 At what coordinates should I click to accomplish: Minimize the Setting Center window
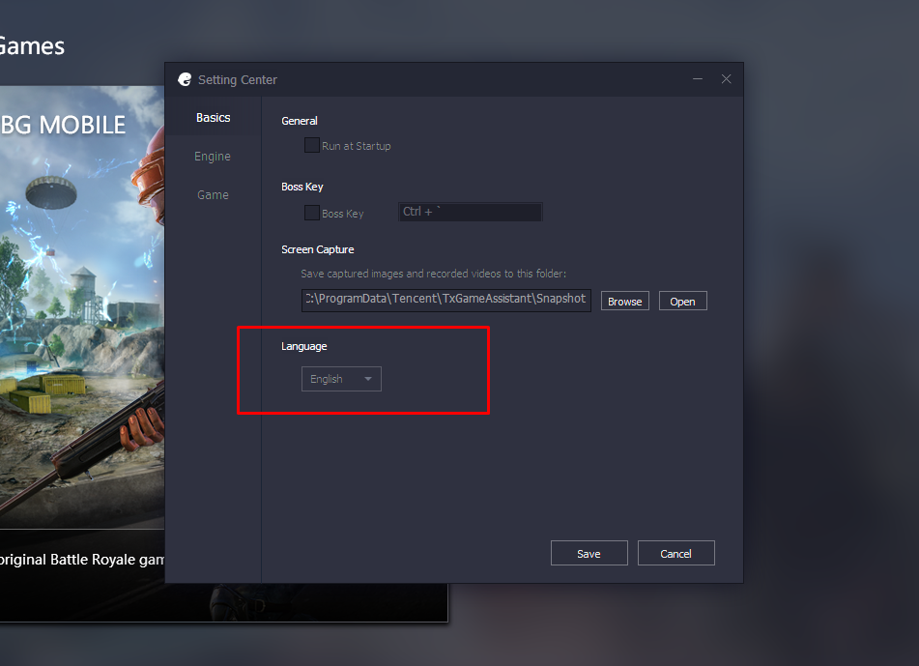point(698,79)
